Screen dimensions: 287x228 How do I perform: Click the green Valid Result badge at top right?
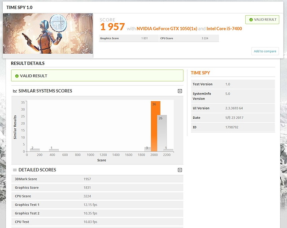[262, 20]
